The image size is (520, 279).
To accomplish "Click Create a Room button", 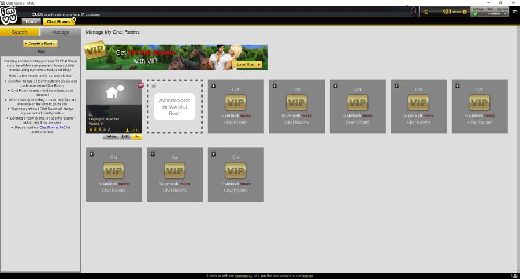I will point(40,43).
